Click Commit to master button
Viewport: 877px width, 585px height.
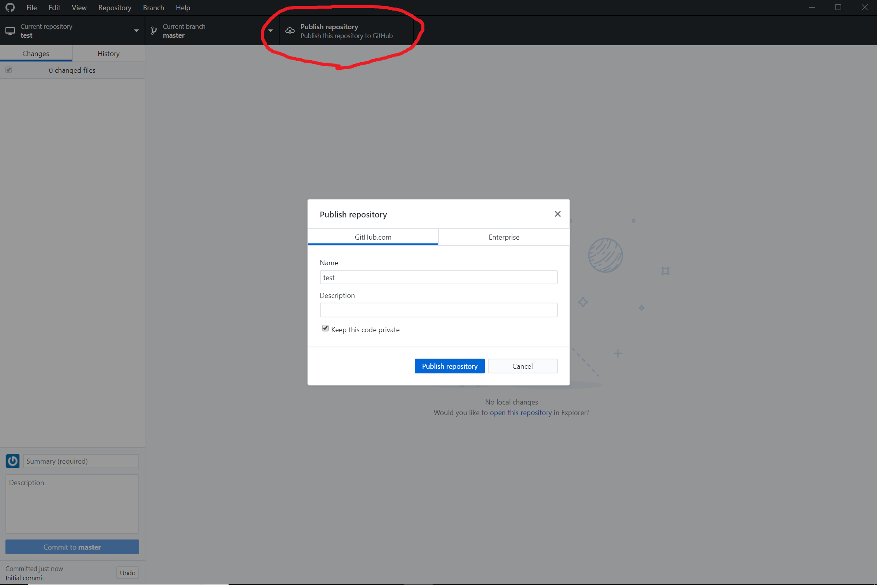[72, 547]
